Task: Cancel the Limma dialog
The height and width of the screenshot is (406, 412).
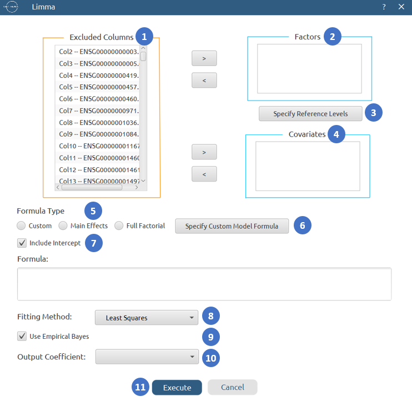Action: tap(233, 387)
